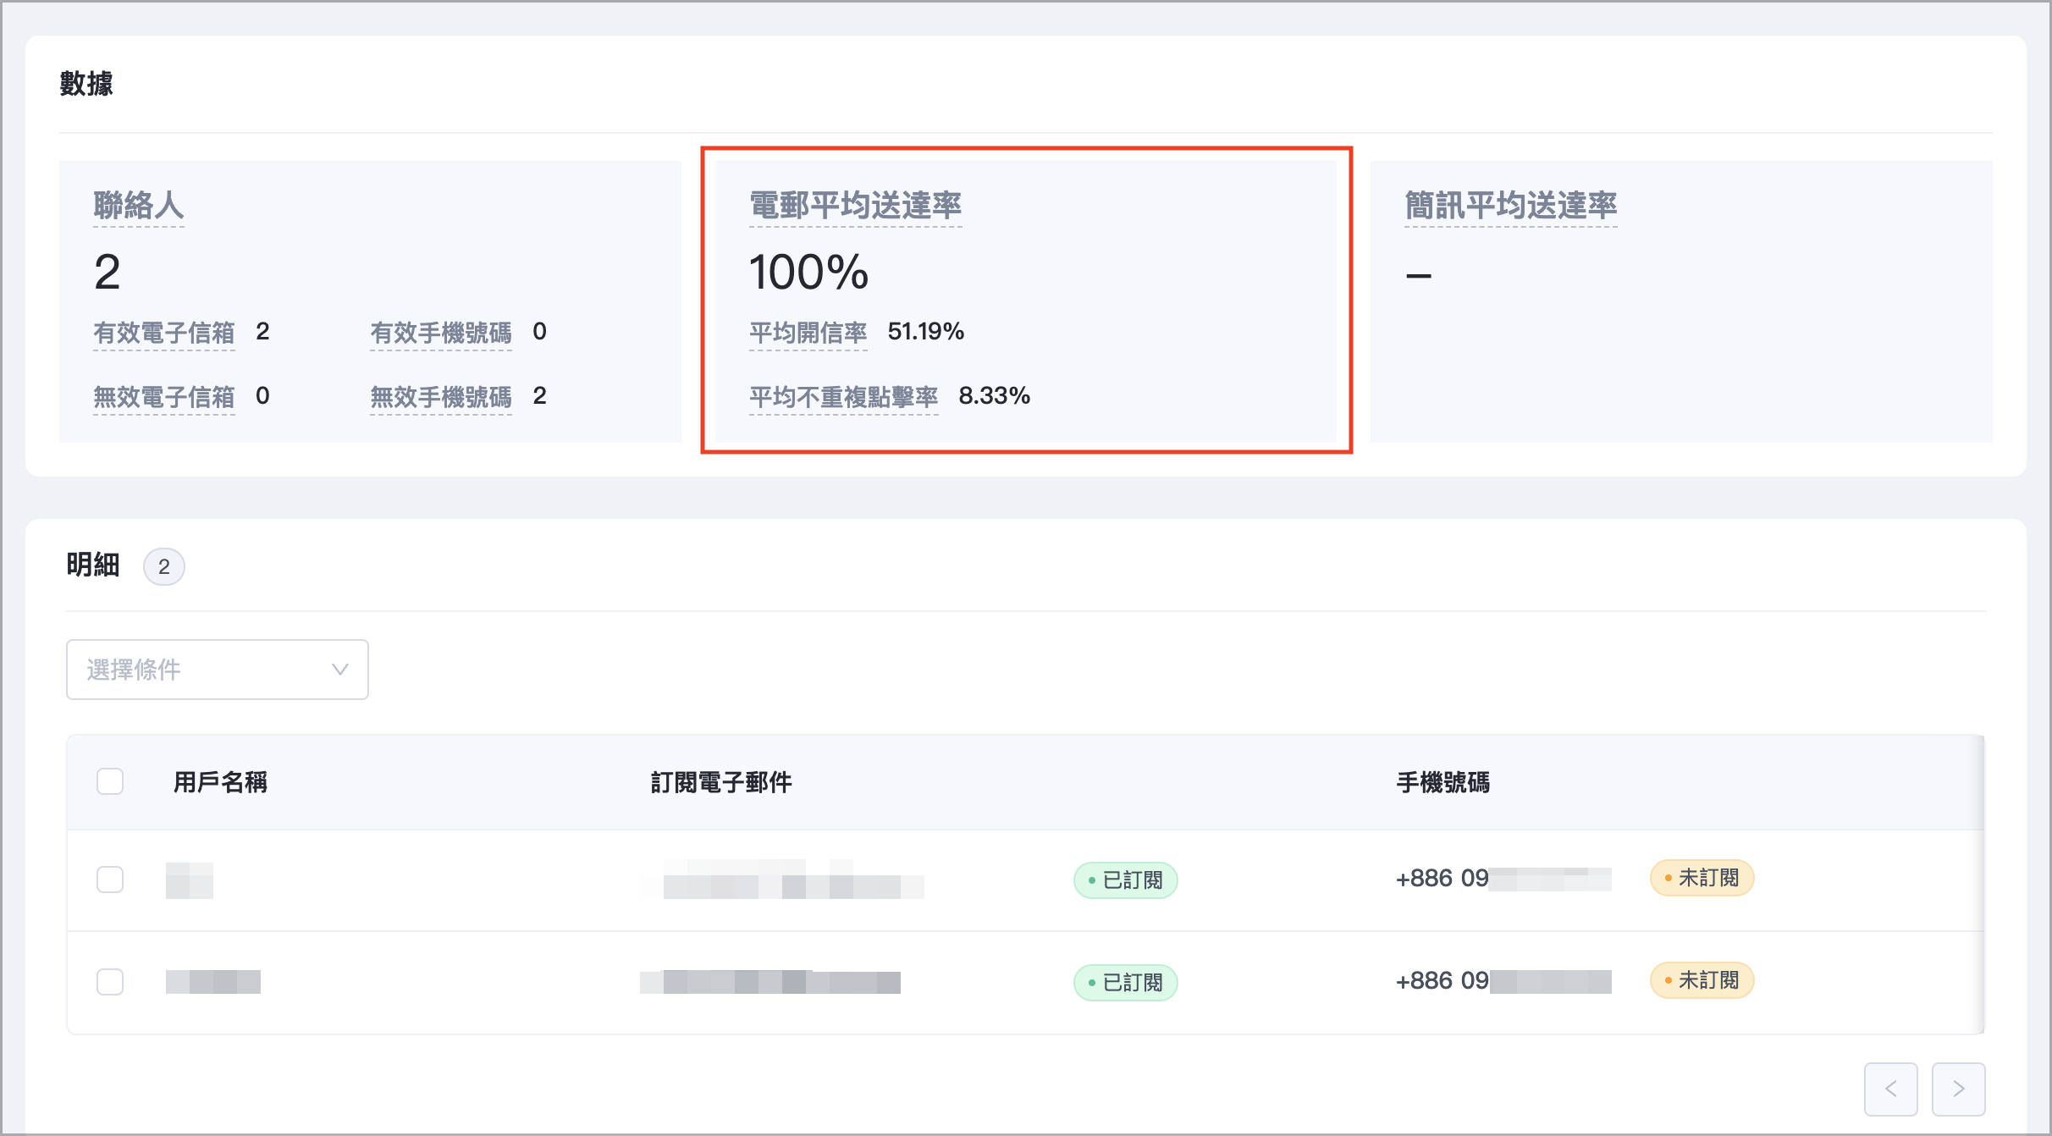Click the previous page arrow button
Image resolution: width=2052 pixels, height=1136 pixels.
[1890, 1089]
